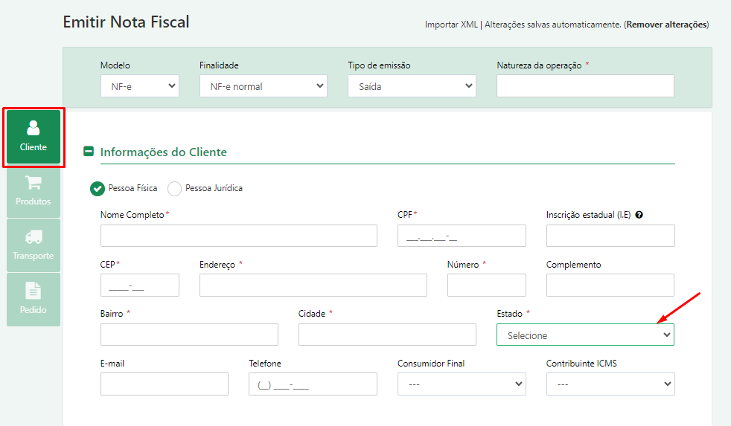This screenshot has width=731, height=426.
Task: Click the CPF input field
Action: (x=462, y=236)
